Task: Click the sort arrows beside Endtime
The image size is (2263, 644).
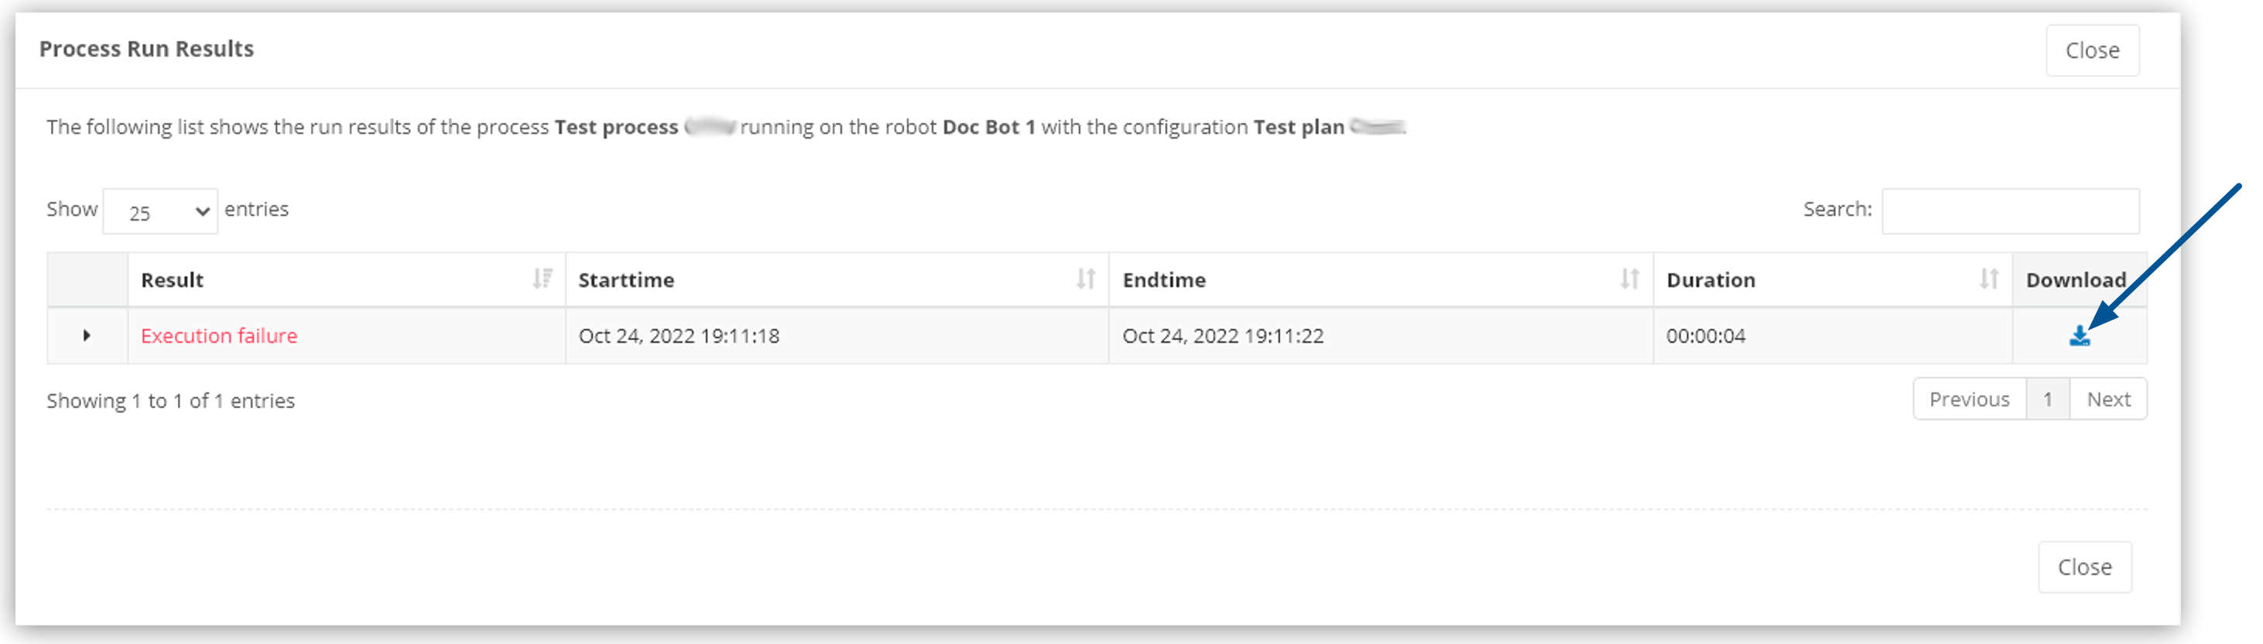Action: tap(1632, 279)
